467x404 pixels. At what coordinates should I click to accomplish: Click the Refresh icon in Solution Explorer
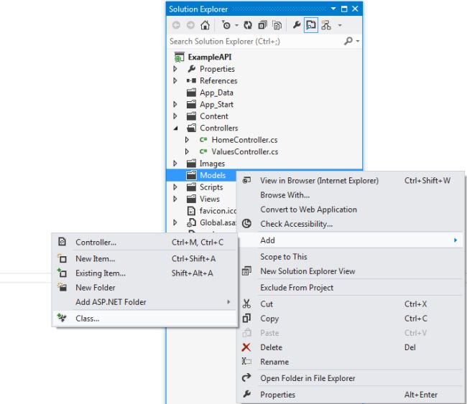point(248,25)
